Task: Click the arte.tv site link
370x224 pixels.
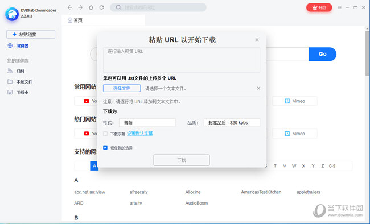Action: 135,203
